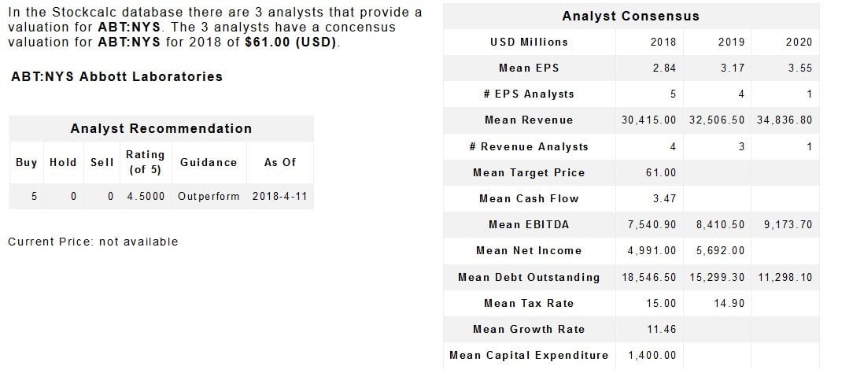Select the Mean Cash Flow row label
Image resolution: width=864 pixels, height=373 pixels.
click(x=529, y=198)
